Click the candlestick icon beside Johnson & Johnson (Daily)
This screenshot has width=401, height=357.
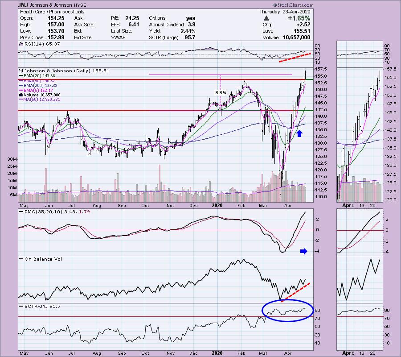[21, 71]
